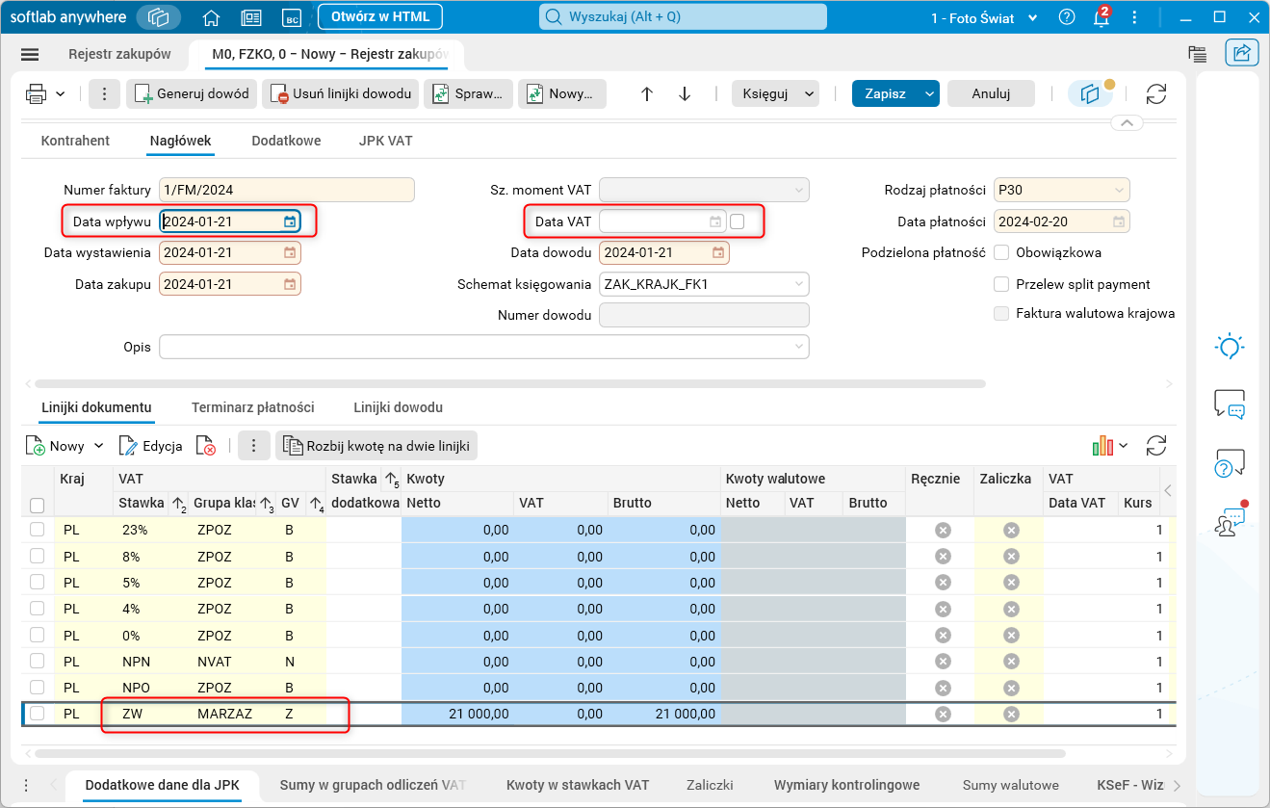Expand the Księguj dropdown button
1270x808 pixels.
775,93
